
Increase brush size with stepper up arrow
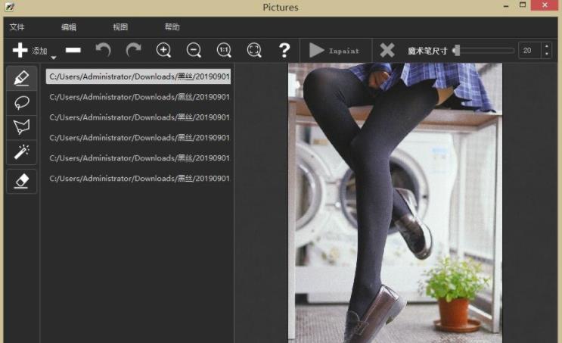pos(547,47)
